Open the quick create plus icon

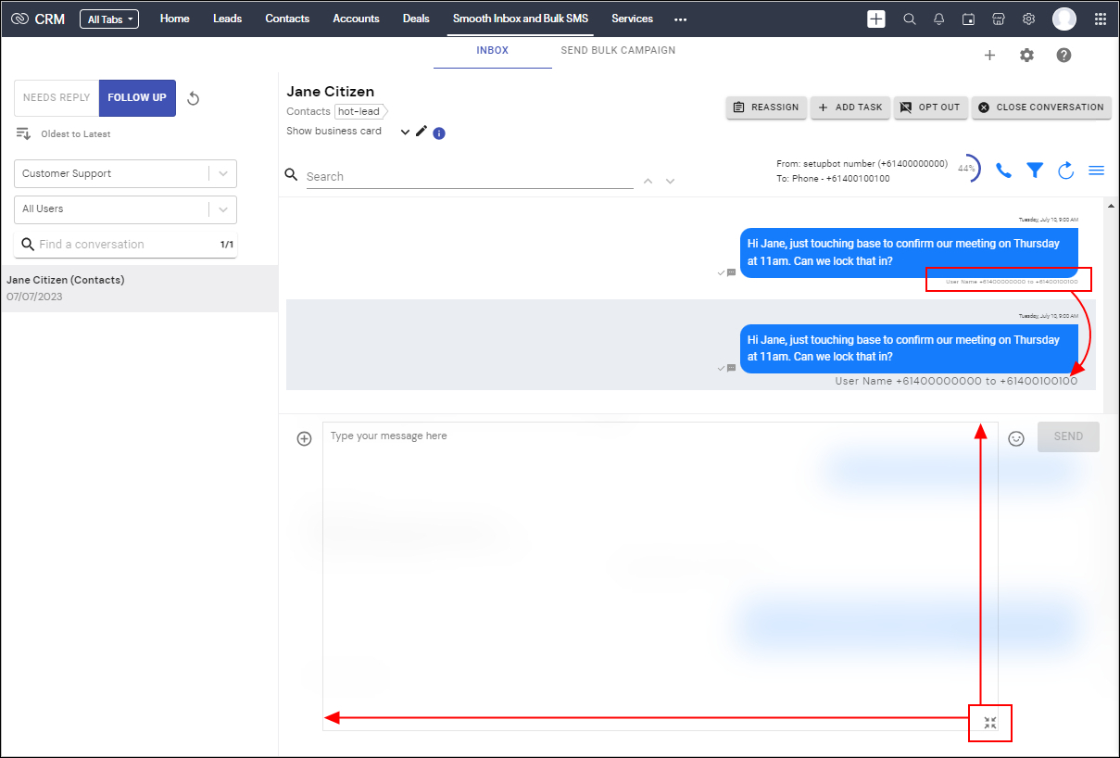tap(876, 19)
